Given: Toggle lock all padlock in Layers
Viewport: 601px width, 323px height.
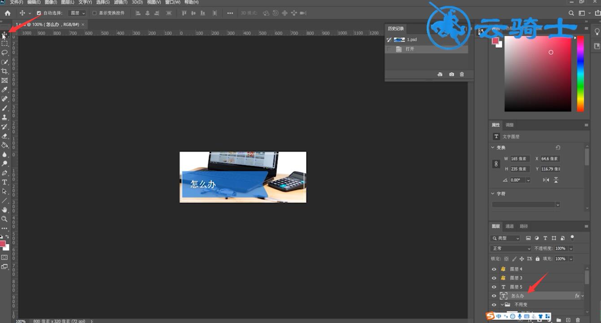Looking at the screenshot, I should 537,259.
